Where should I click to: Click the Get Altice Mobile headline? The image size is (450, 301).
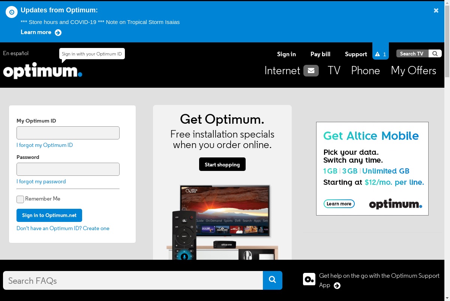point(371,136)
